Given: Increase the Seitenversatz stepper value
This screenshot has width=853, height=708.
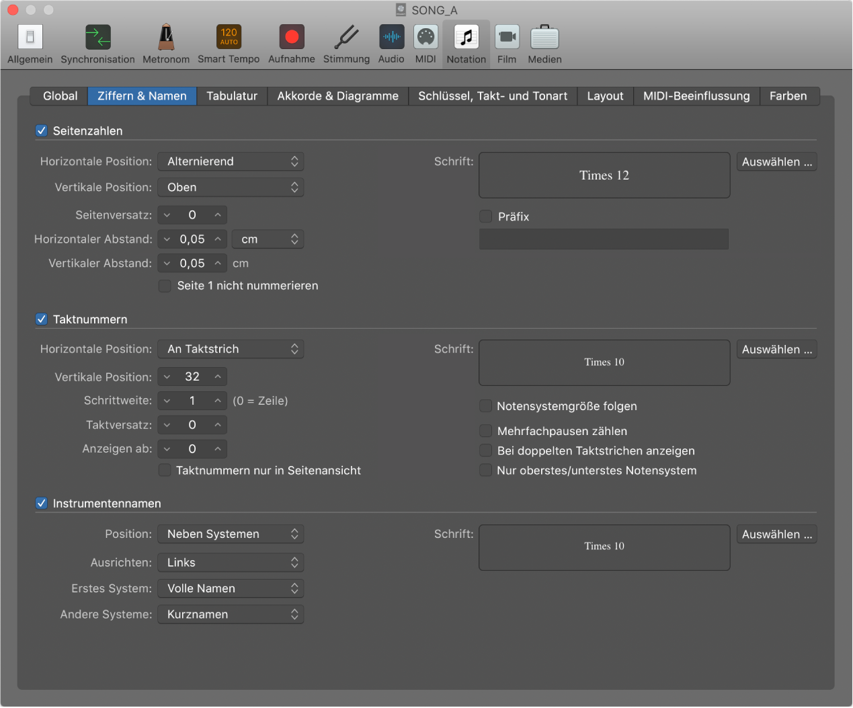Looking at the screenshot, I should [218, 215].
